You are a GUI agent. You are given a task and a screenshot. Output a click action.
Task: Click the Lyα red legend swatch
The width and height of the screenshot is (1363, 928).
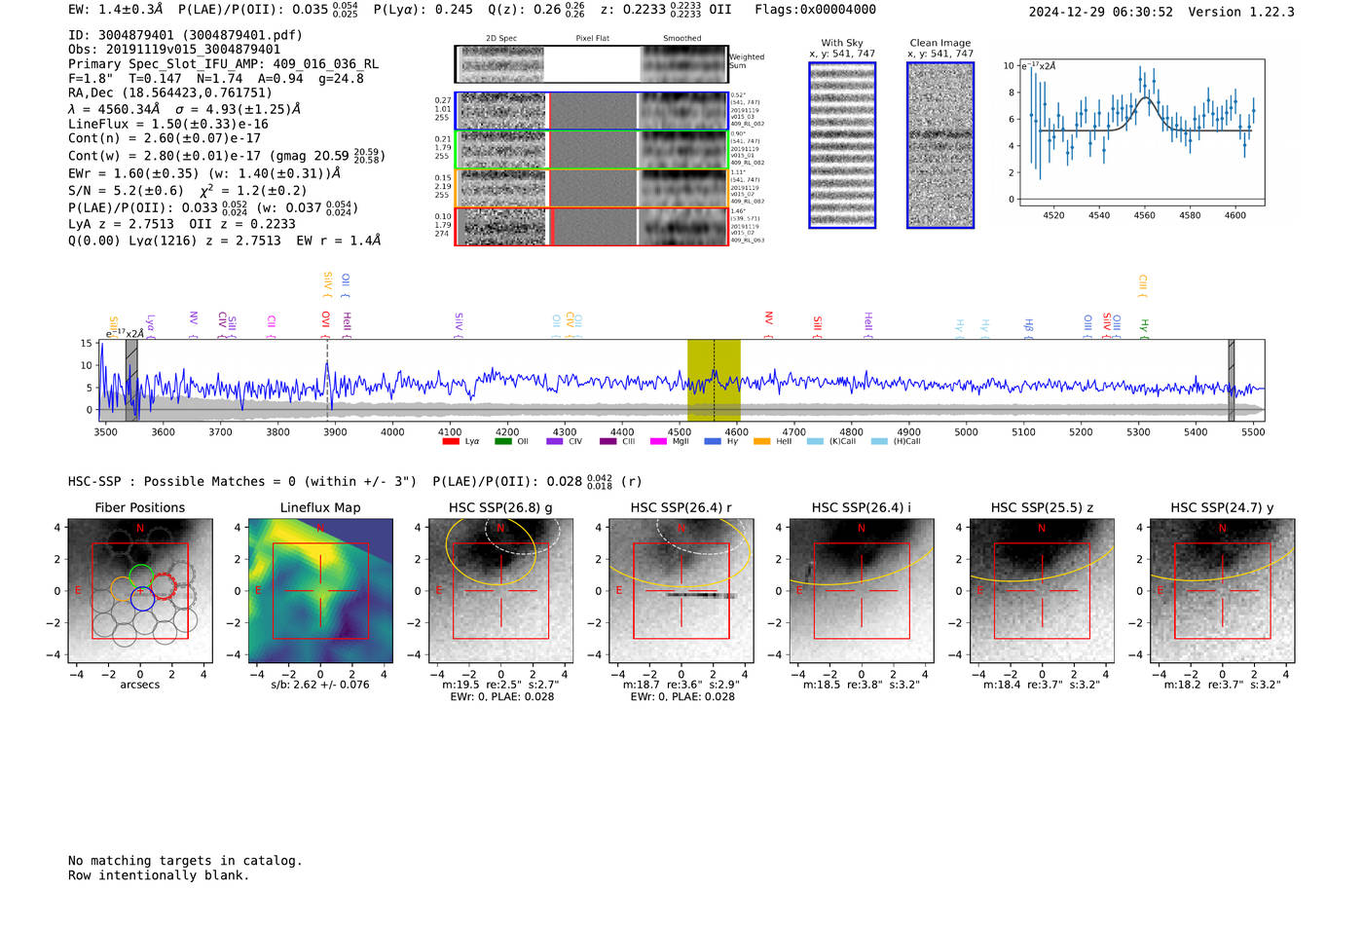(x=451, y=441)
